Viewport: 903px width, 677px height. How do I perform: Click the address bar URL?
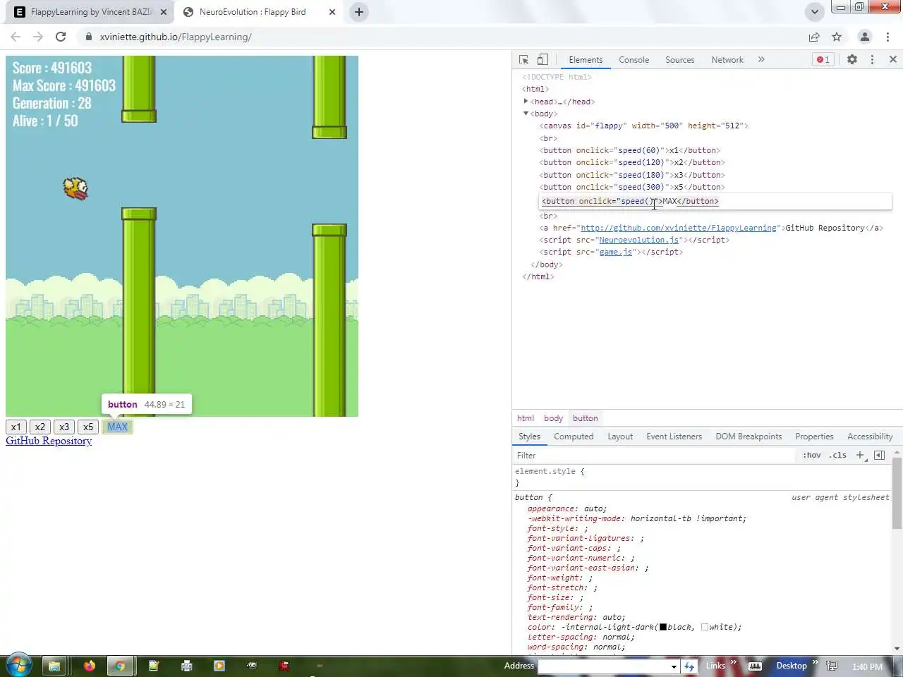point(176,37)
